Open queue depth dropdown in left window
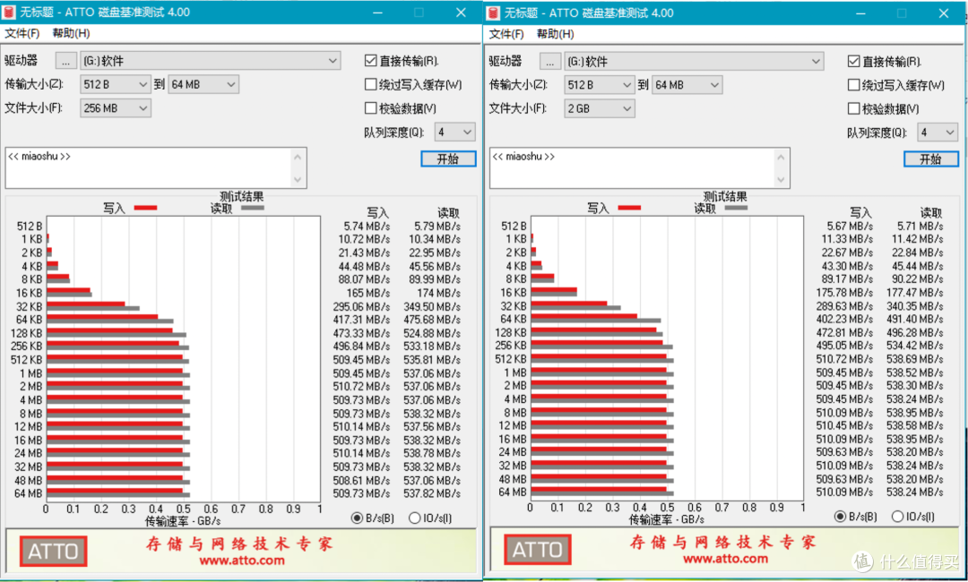 [455, 132]
